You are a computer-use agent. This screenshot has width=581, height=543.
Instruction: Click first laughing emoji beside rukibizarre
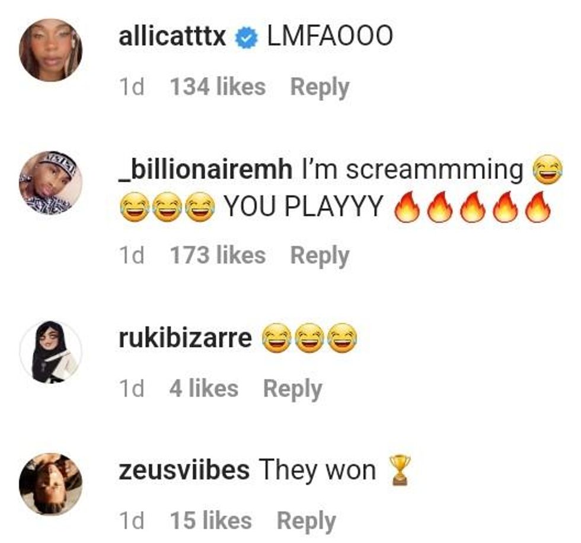[x=277, y=338]
